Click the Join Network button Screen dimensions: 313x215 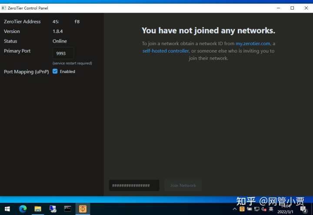(x=183, y=185)
